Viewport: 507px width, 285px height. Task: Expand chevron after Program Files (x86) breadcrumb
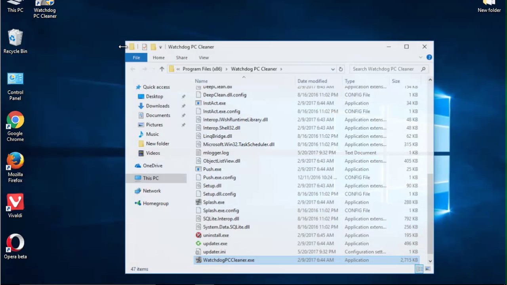click(227, 69)
